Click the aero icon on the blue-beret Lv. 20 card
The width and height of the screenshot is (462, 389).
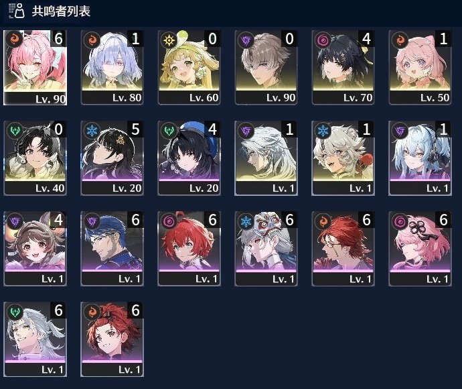pos(169,130)
